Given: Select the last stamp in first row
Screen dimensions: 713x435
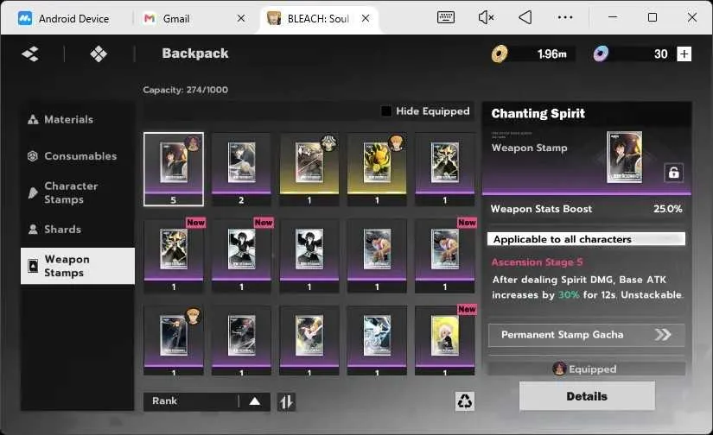Looking at the screenshot, I should 445,169.
